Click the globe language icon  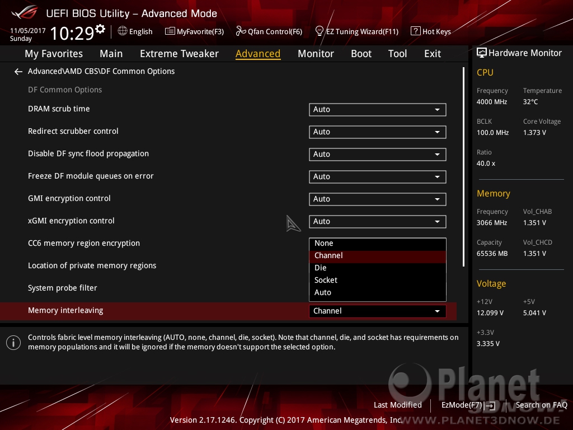pyautogui.click(x=123, y=31)
